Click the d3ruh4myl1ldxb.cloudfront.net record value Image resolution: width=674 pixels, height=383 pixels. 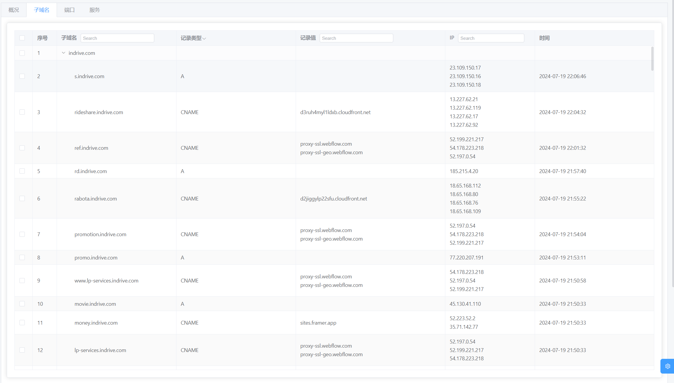[335, 112]
